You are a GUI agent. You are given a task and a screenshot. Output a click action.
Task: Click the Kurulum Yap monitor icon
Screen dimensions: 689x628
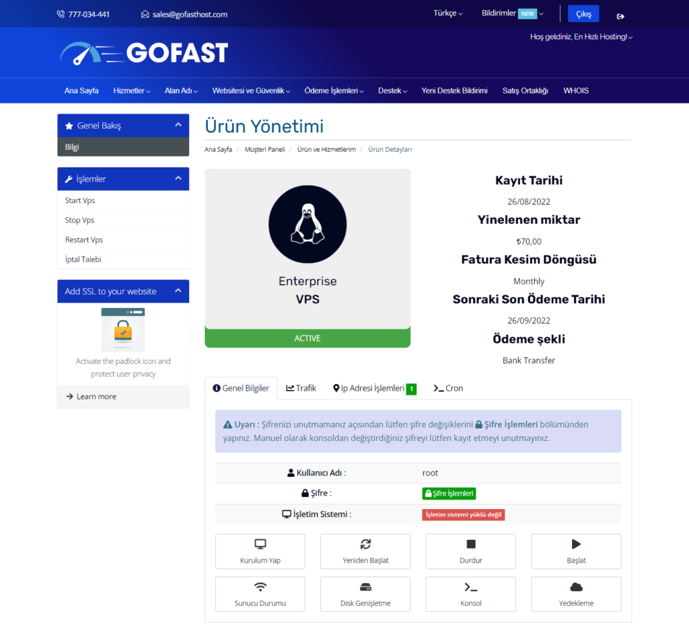pyautogui.click(x=260, y=544)
